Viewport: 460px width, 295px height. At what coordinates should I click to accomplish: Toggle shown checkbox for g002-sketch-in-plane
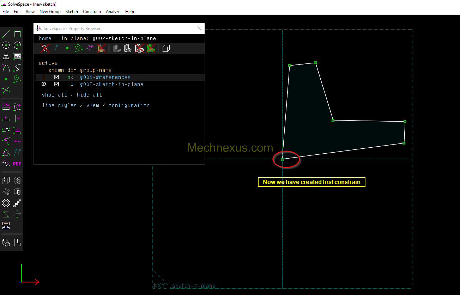pos(56,84)
